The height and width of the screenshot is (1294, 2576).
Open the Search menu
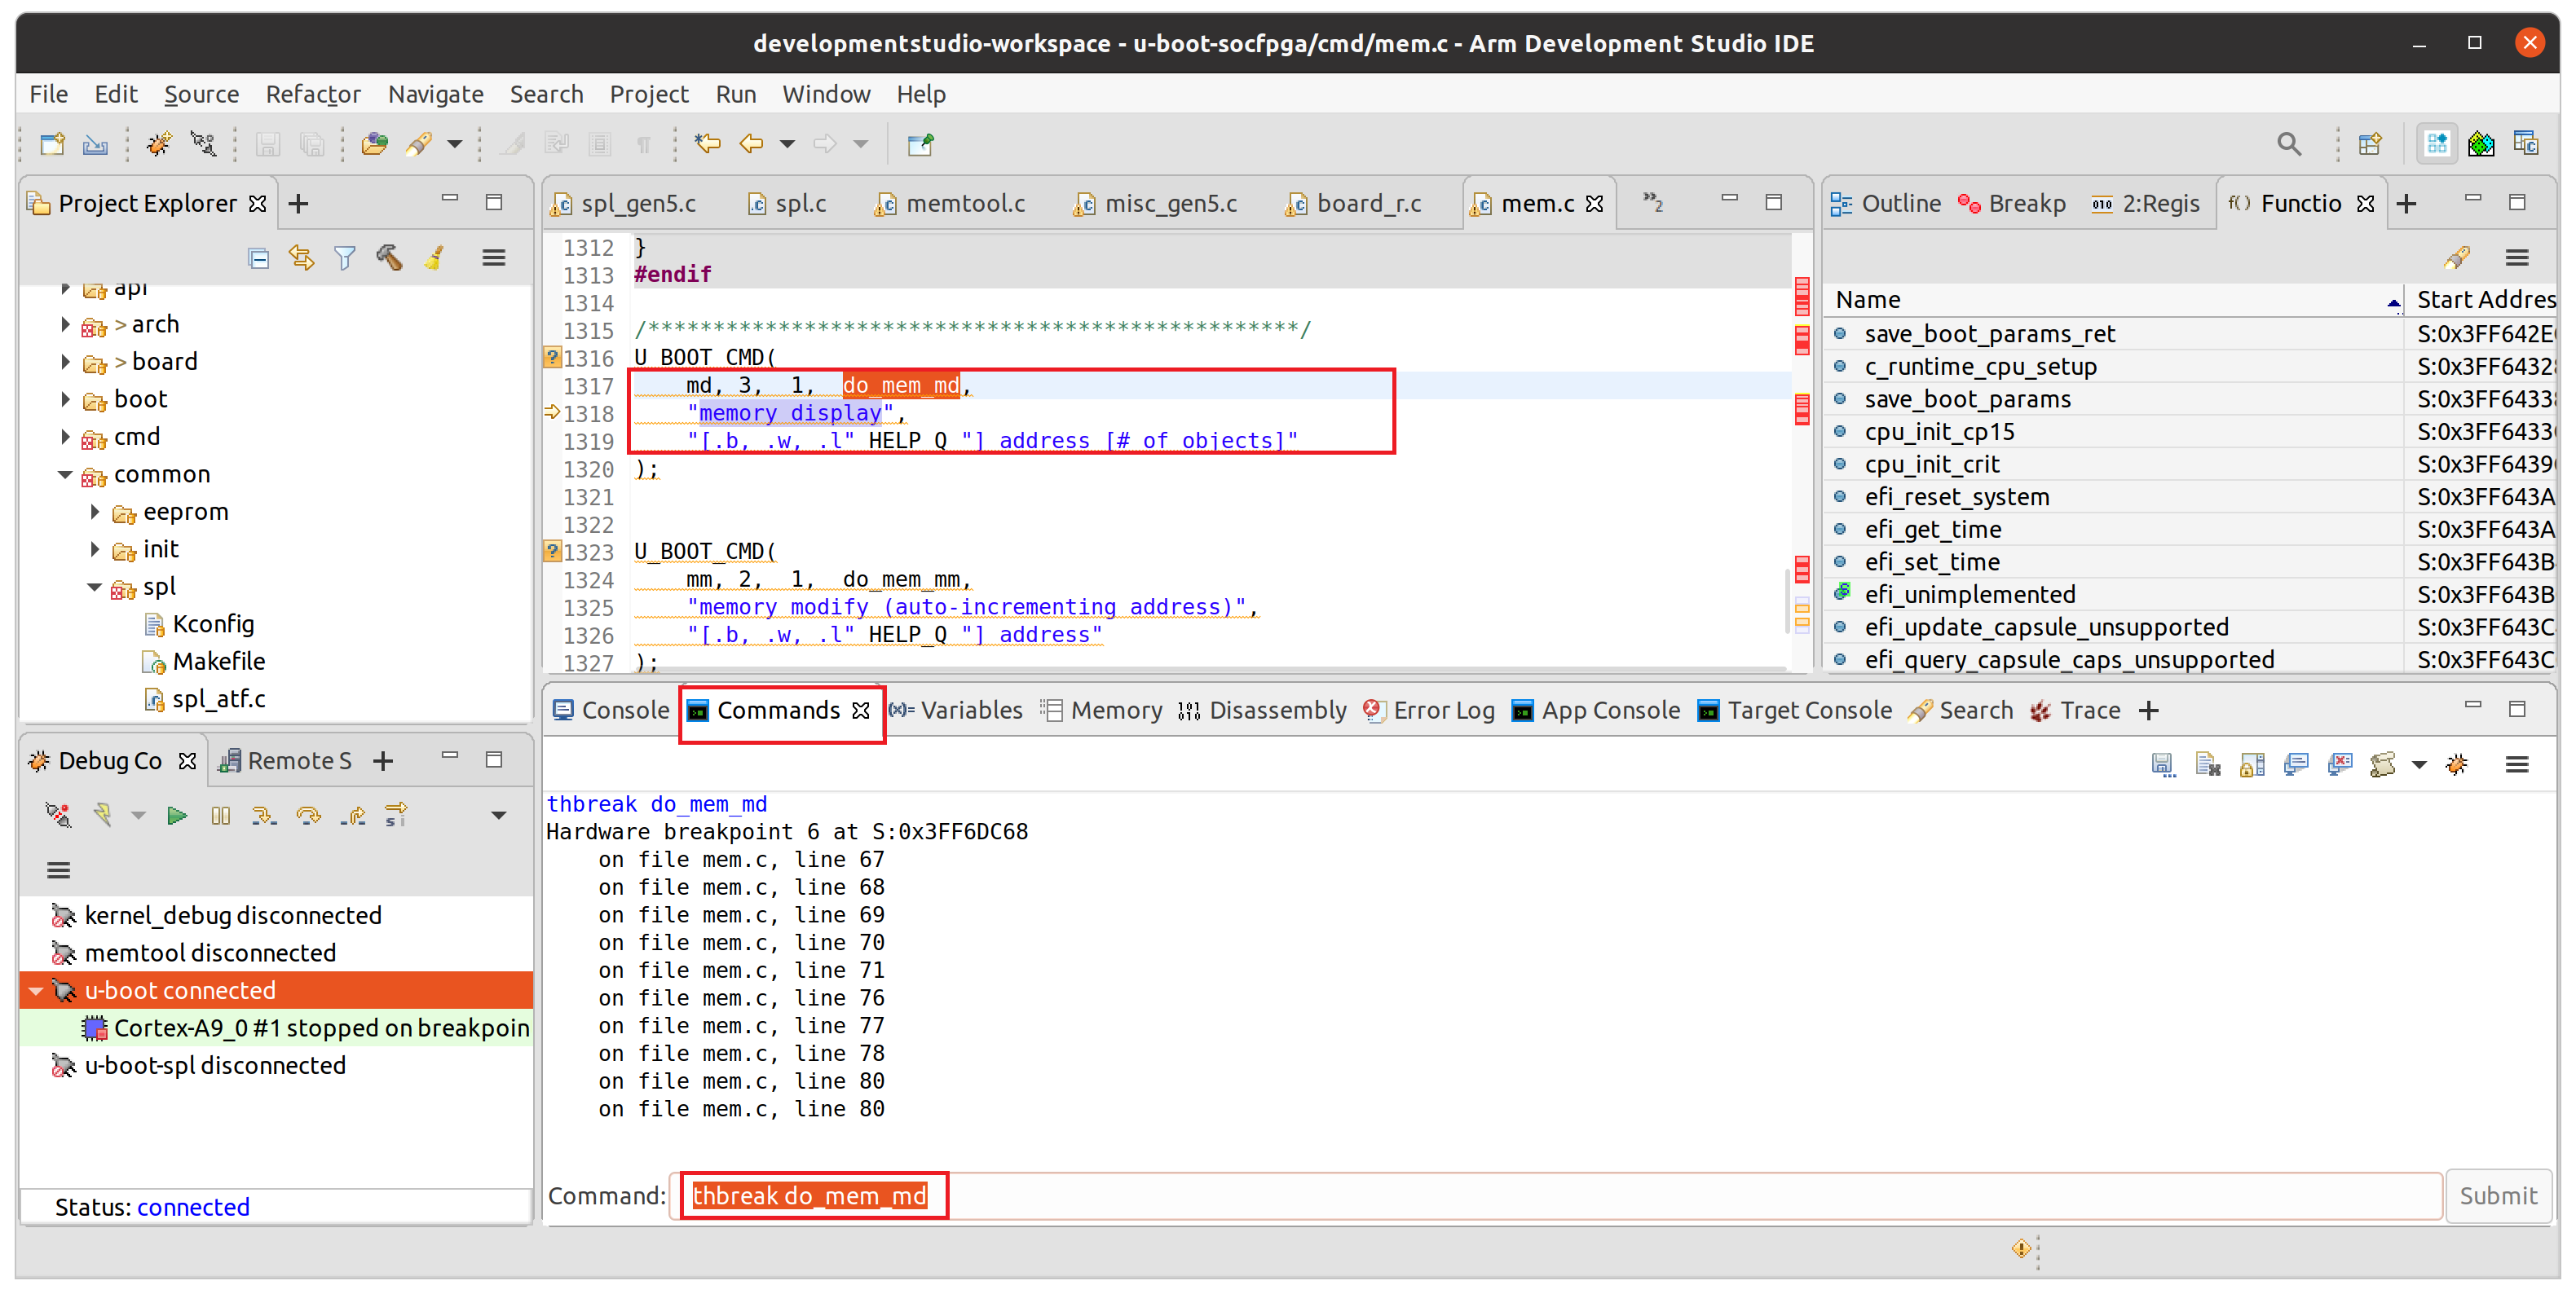point(546,94)
